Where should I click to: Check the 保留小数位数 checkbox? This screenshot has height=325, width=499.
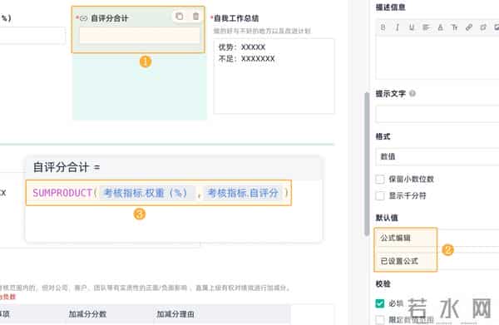click(x=380, y=179)
